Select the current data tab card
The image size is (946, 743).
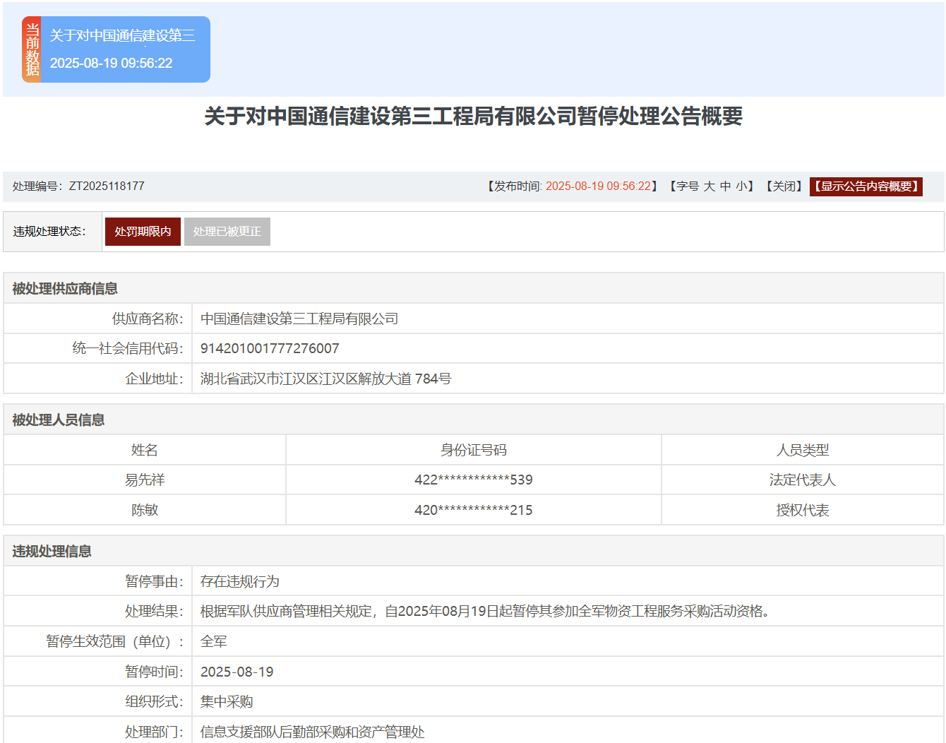[x=116, y=49]
